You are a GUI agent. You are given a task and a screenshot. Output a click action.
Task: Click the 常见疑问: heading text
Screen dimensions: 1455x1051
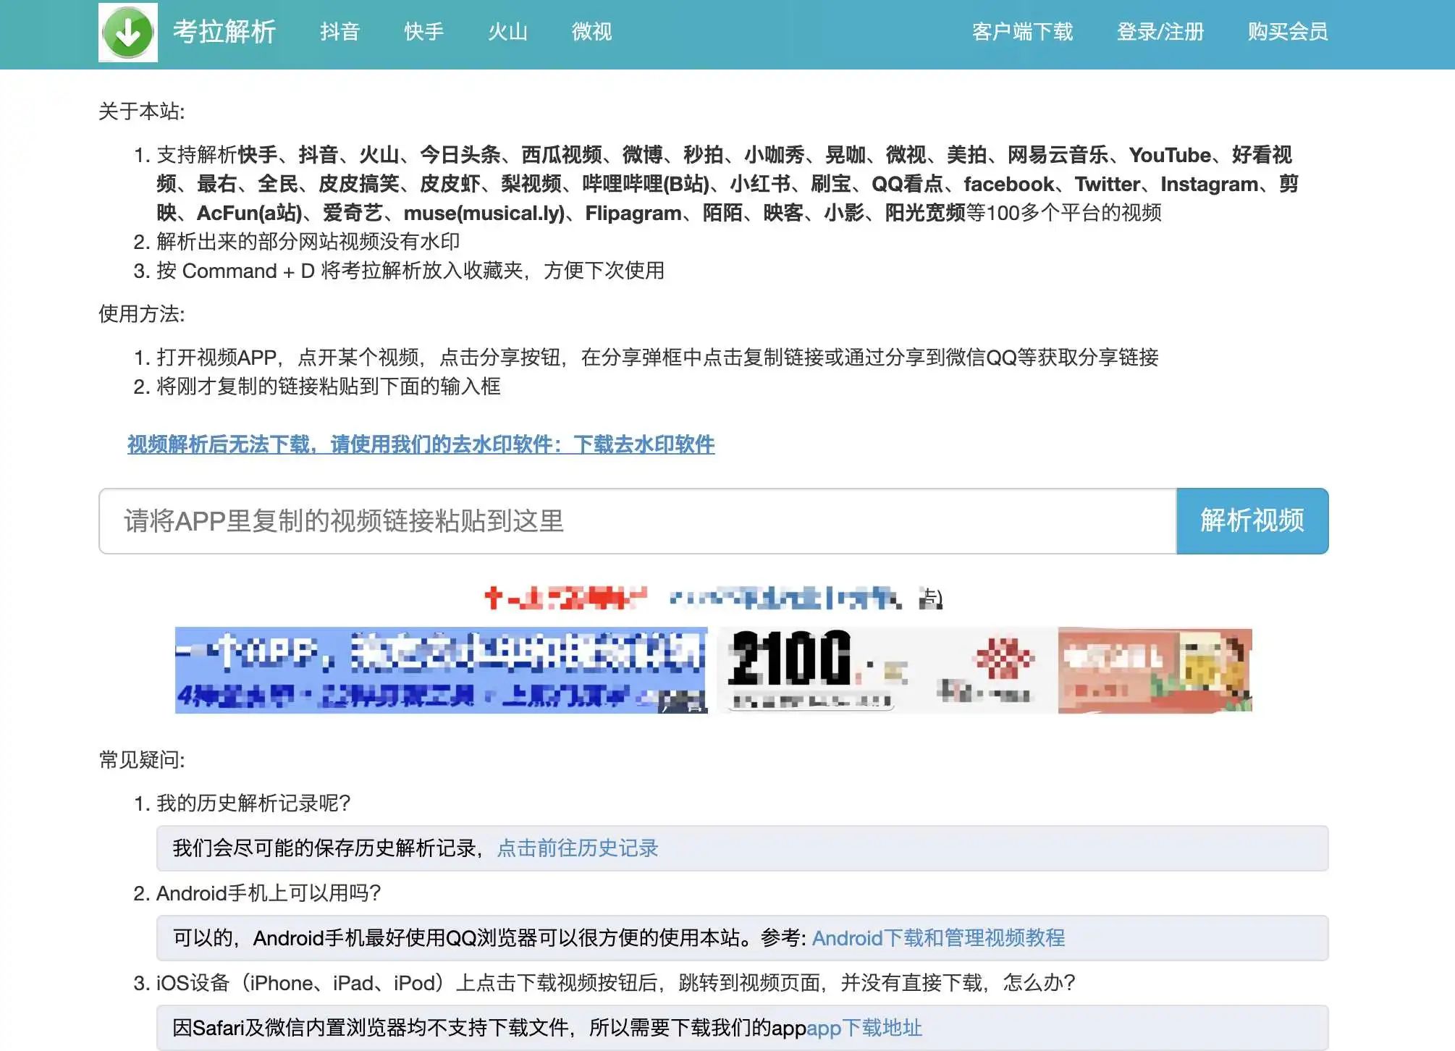coord(142,760)
